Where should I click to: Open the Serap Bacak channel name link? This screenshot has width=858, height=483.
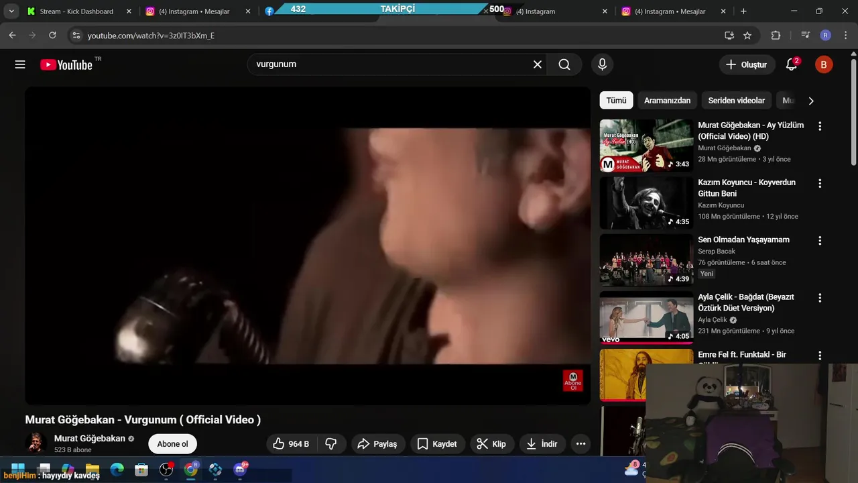pyautogui.click(x=717, y=252)
